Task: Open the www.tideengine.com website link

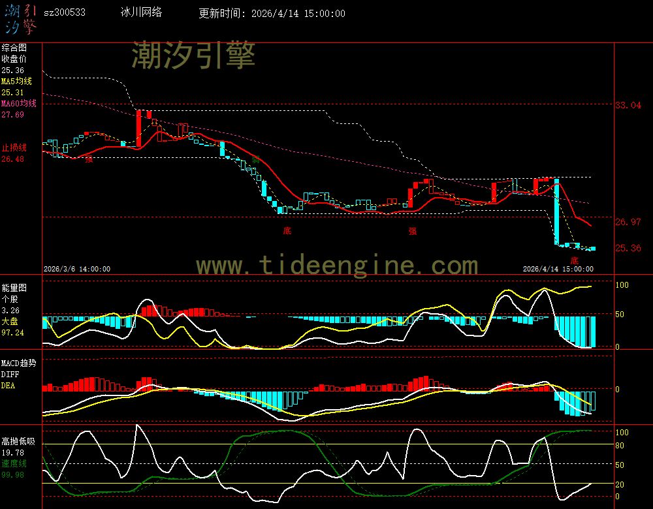Action: click(337, 266)
